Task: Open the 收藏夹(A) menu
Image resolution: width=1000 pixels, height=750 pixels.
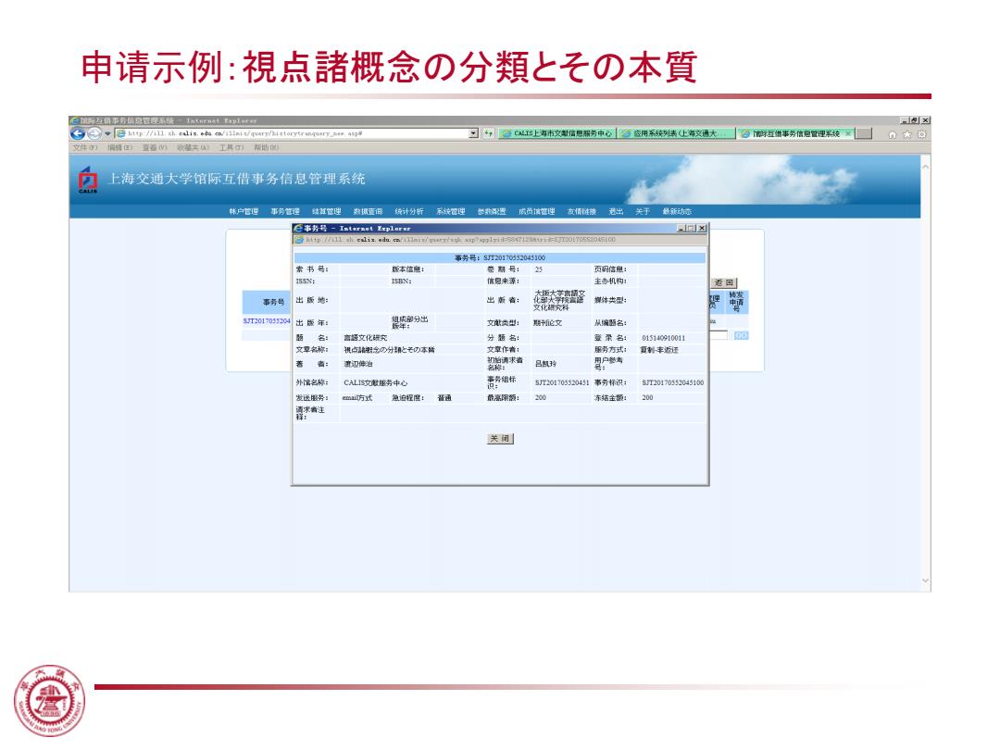Action: pyautogui.click(x=194, y=147)
